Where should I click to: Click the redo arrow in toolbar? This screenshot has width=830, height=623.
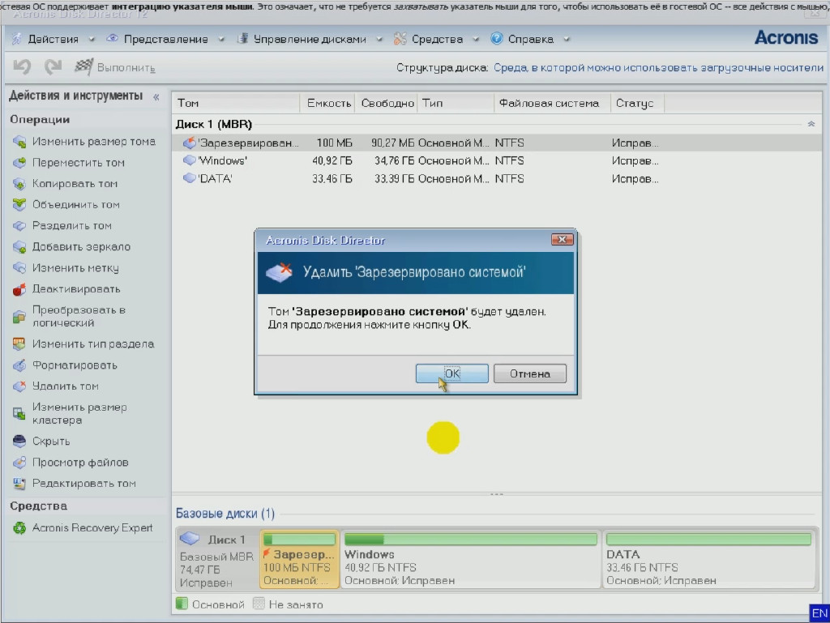pos(53,67)
